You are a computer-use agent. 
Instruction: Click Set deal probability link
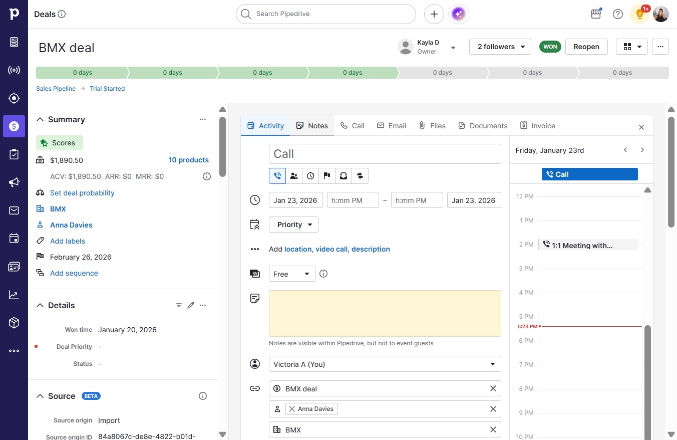(82, 193)
